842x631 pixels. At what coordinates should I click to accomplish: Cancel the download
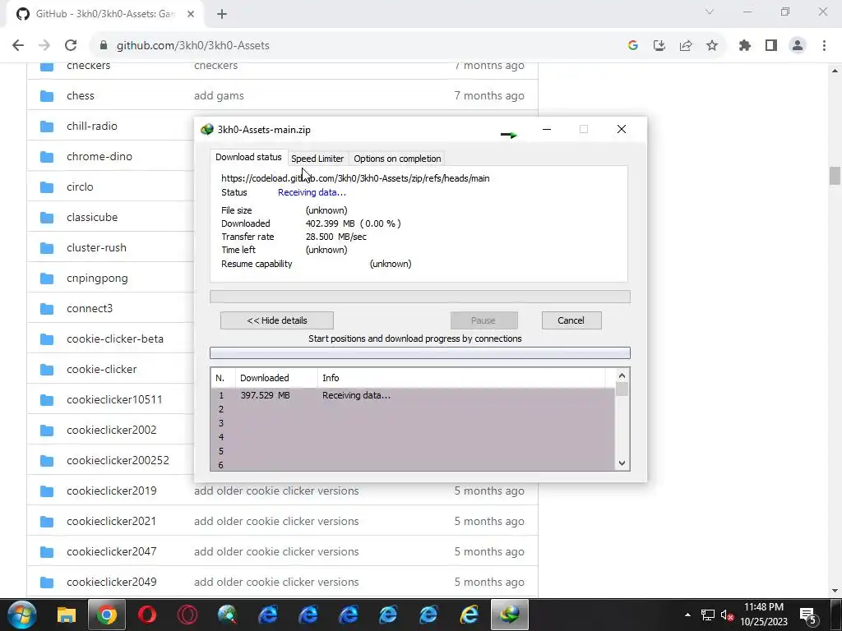click(571, 320)
